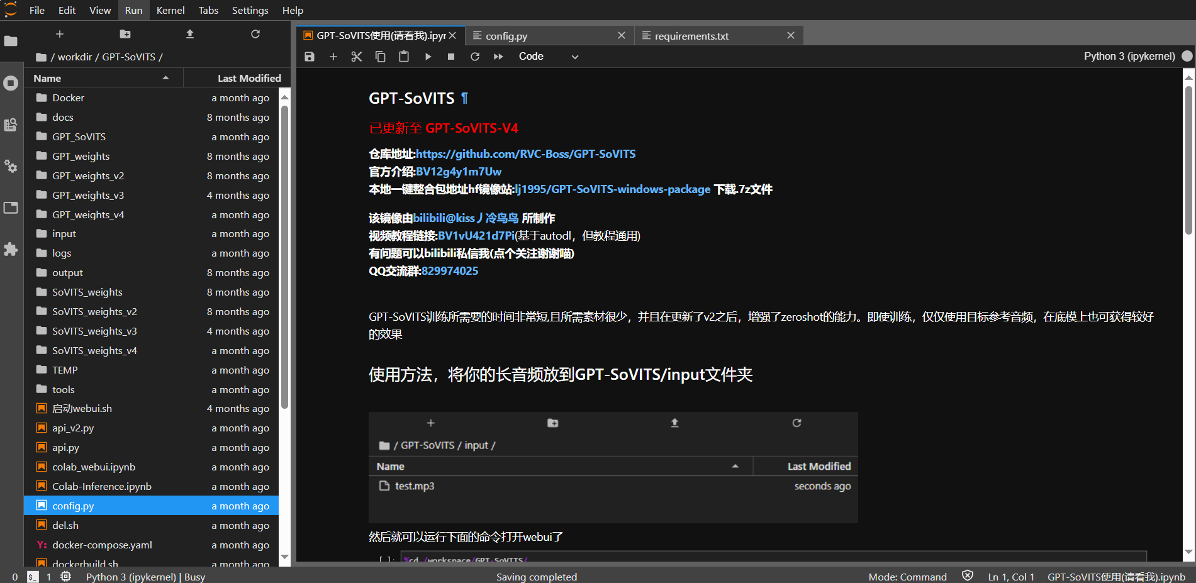Sort files by Name column header
Screen dimensions: 1196x583
pyautogui.click(x=103, y=78)
